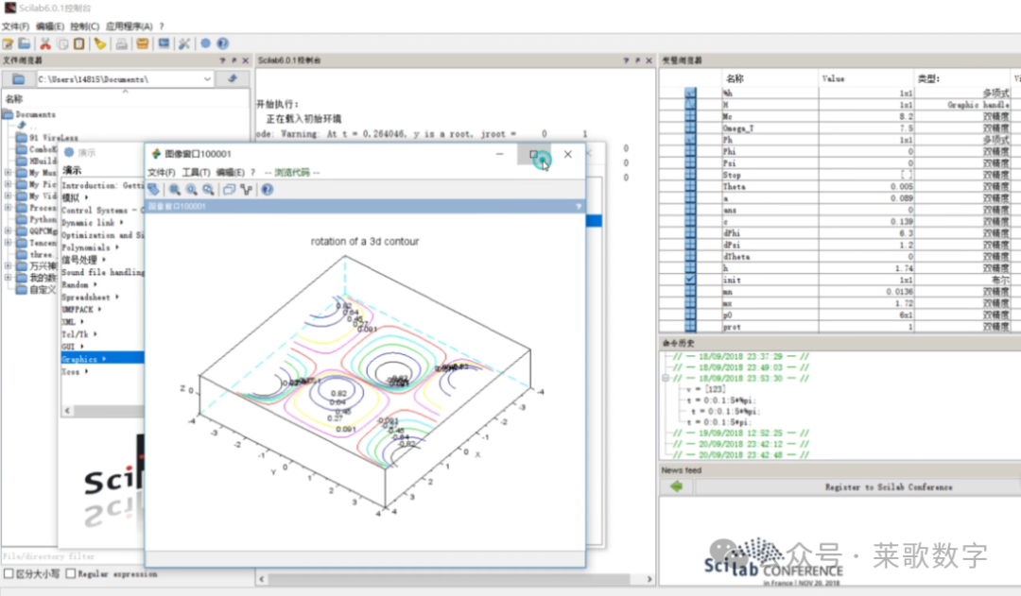Click the figure window help icon
Screen dimensions: 1021x596
point(267,189)
